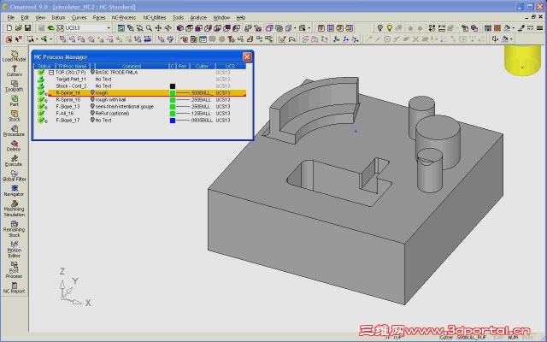Screen dimensions: 547x342
Task: Open the Analyze menu
Action: pos(198,17)
